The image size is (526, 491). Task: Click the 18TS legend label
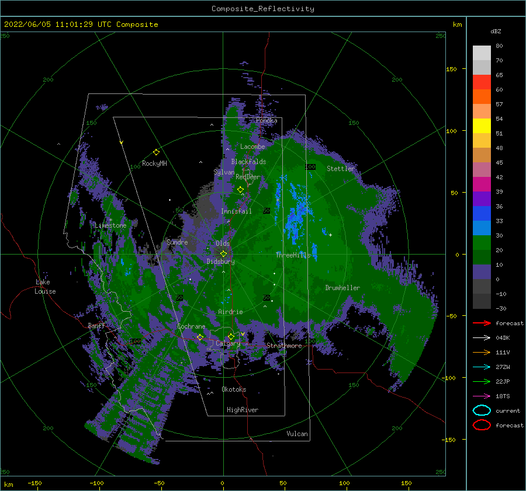tap(503, 396)
